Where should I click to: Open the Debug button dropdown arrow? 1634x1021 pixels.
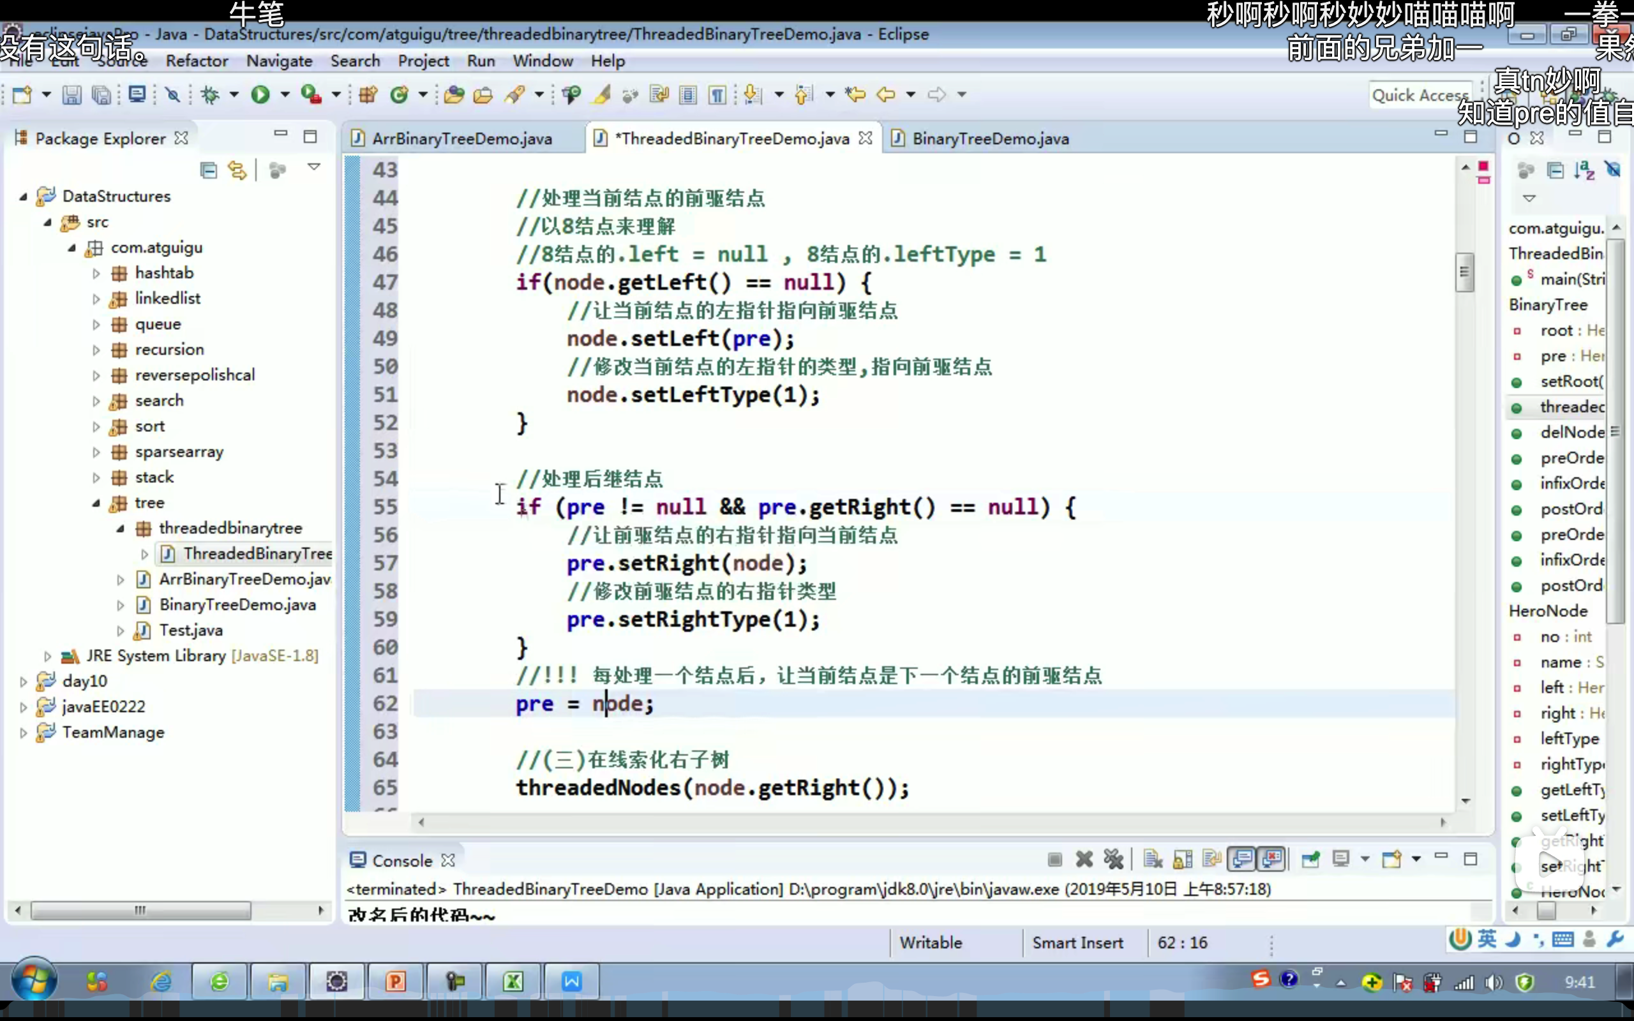click(234, 94)
